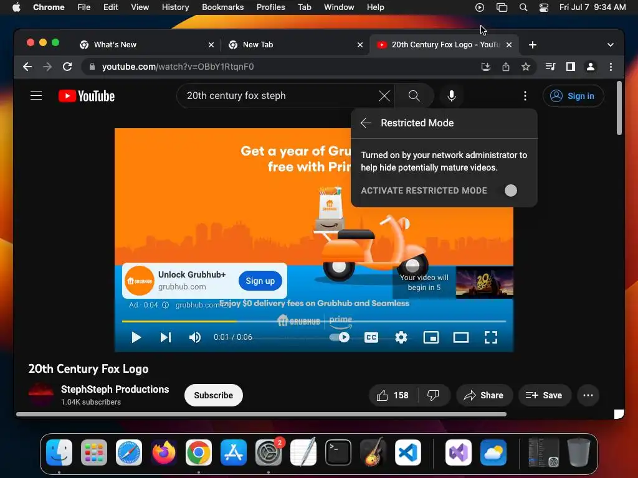Image resolution: width=638 pixels, height=478 pixels.
Task: Open Chrome profile avatar
Action: point(591,67)
